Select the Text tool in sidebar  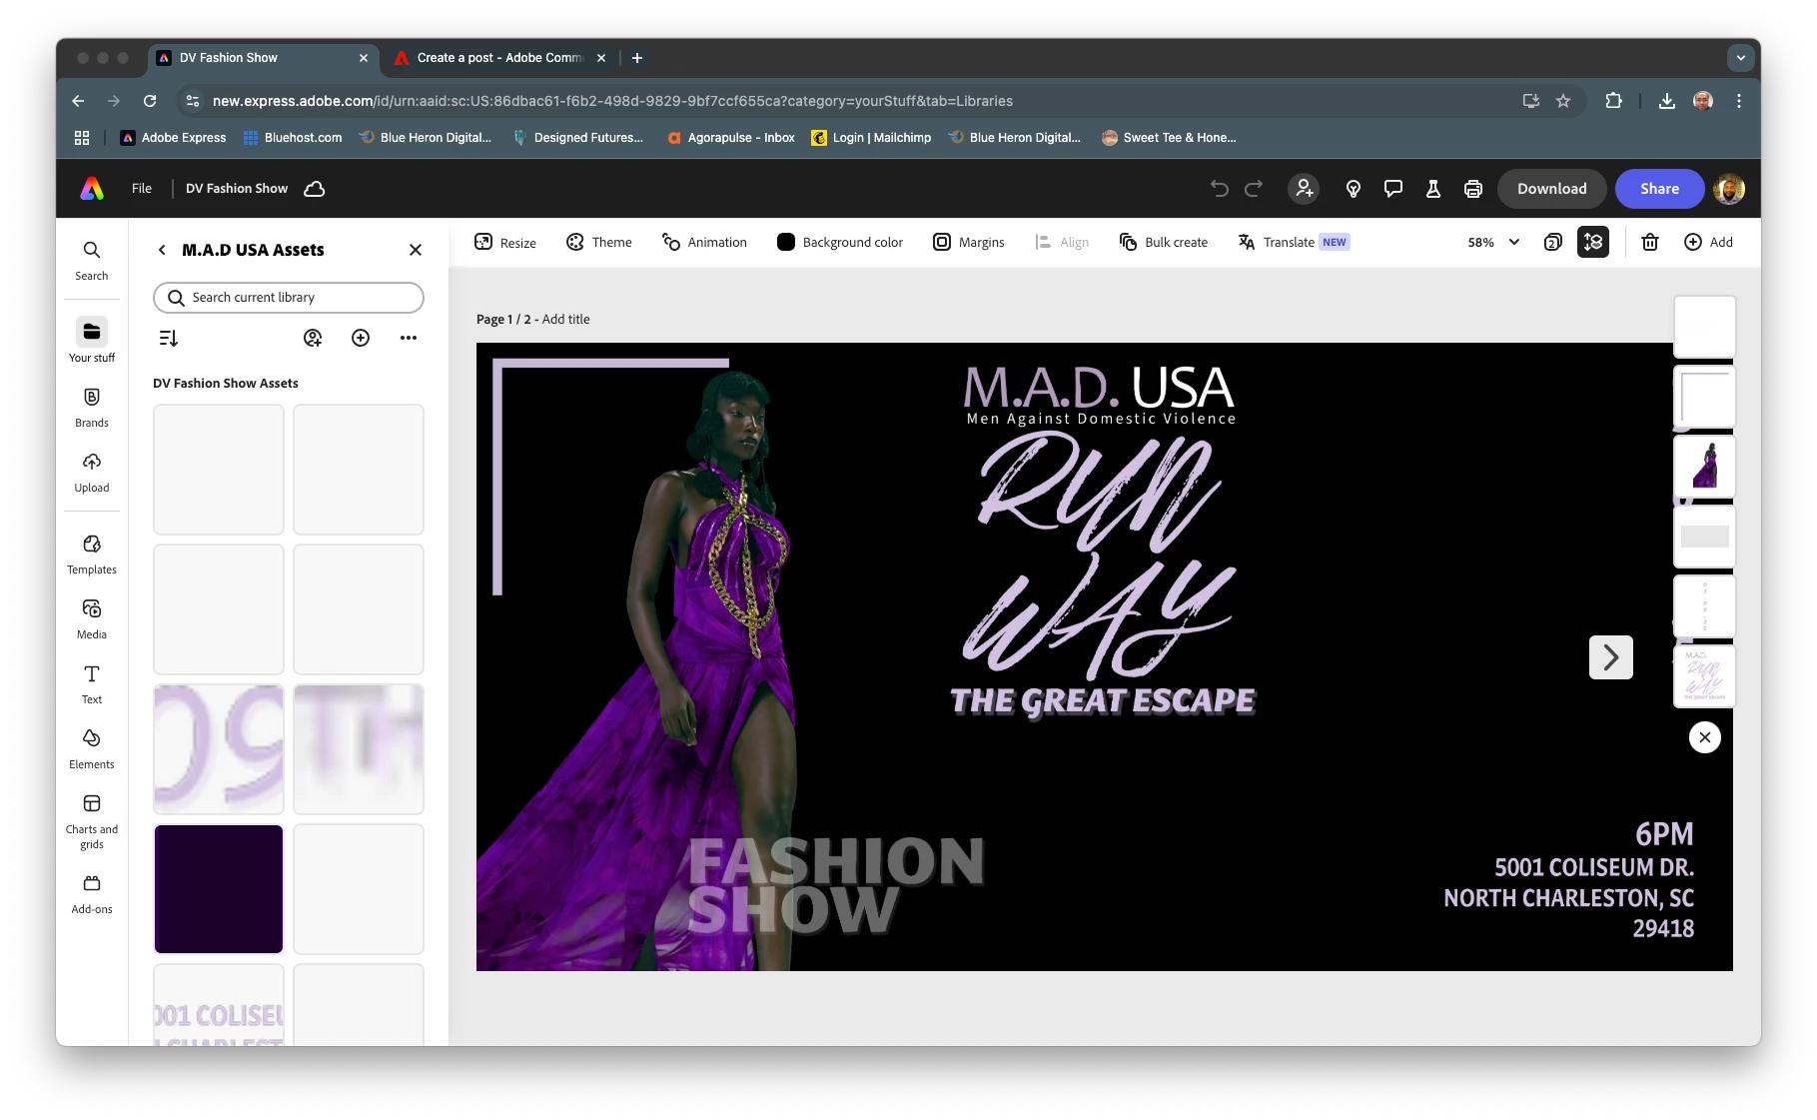click(91, 683)
